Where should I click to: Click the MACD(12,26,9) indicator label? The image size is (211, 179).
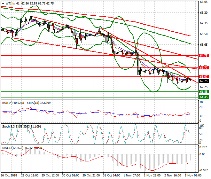13,148
